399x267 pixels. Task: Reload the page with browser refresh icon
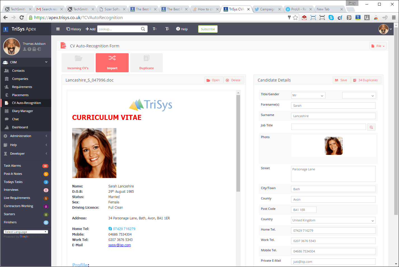22,17
